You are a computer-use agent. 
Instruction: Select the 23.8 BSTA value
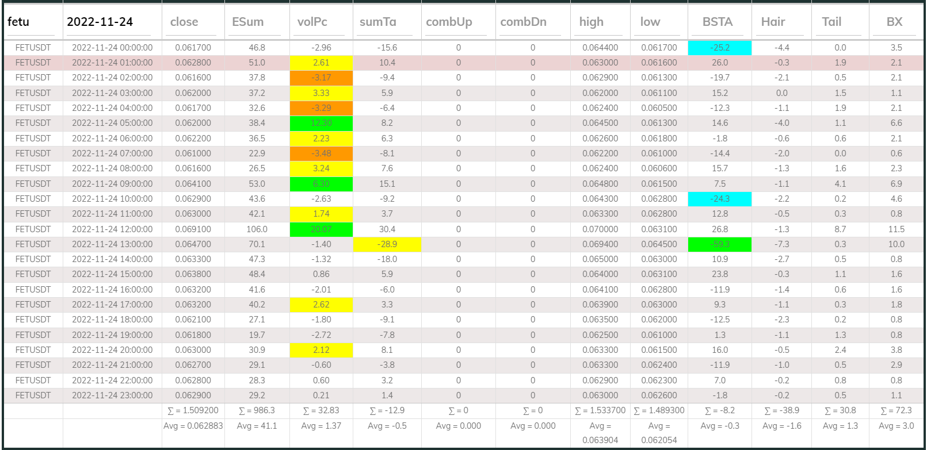(x=720, y=274)
